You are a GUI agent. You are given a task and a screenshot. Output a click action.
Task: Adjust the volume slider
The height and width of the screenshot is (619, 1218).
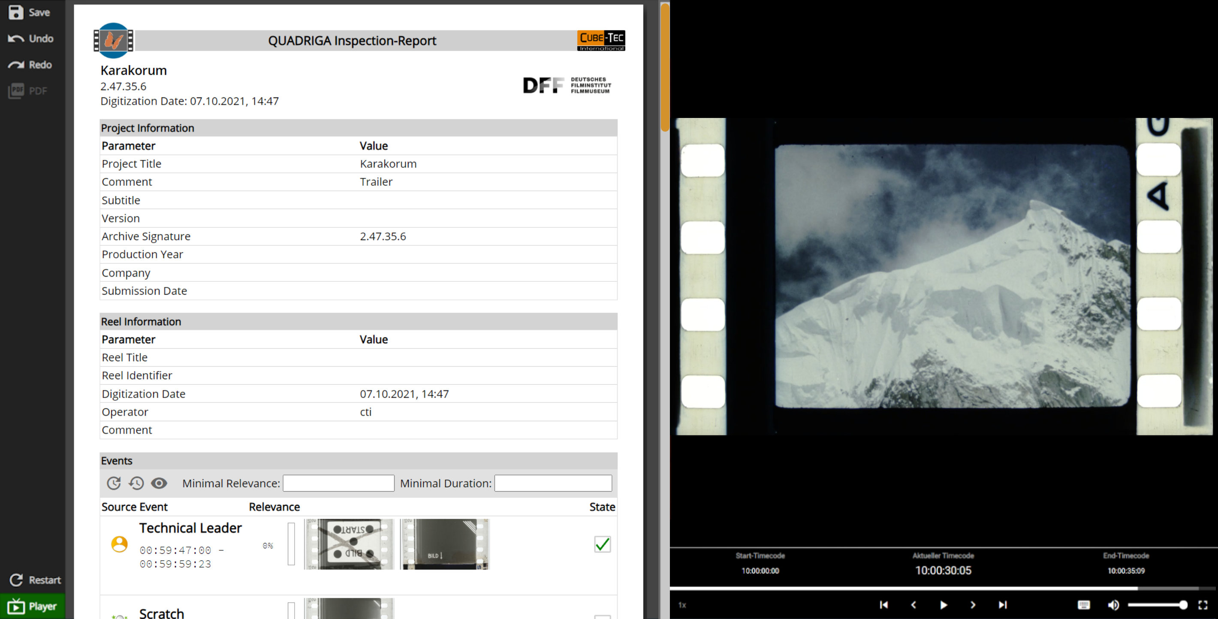[1157, 605]
